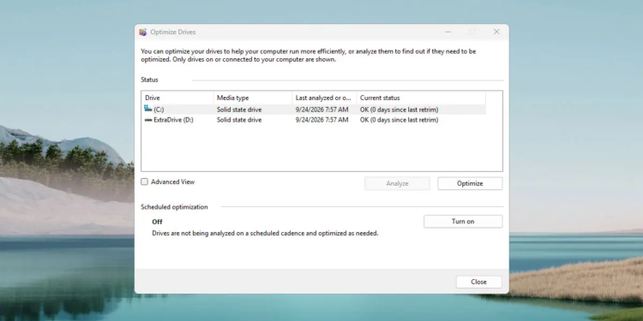Click OK status in the ExtraDrive (D:) row
This screenshot has height=321, width=643.
click(x=399, y=120)
